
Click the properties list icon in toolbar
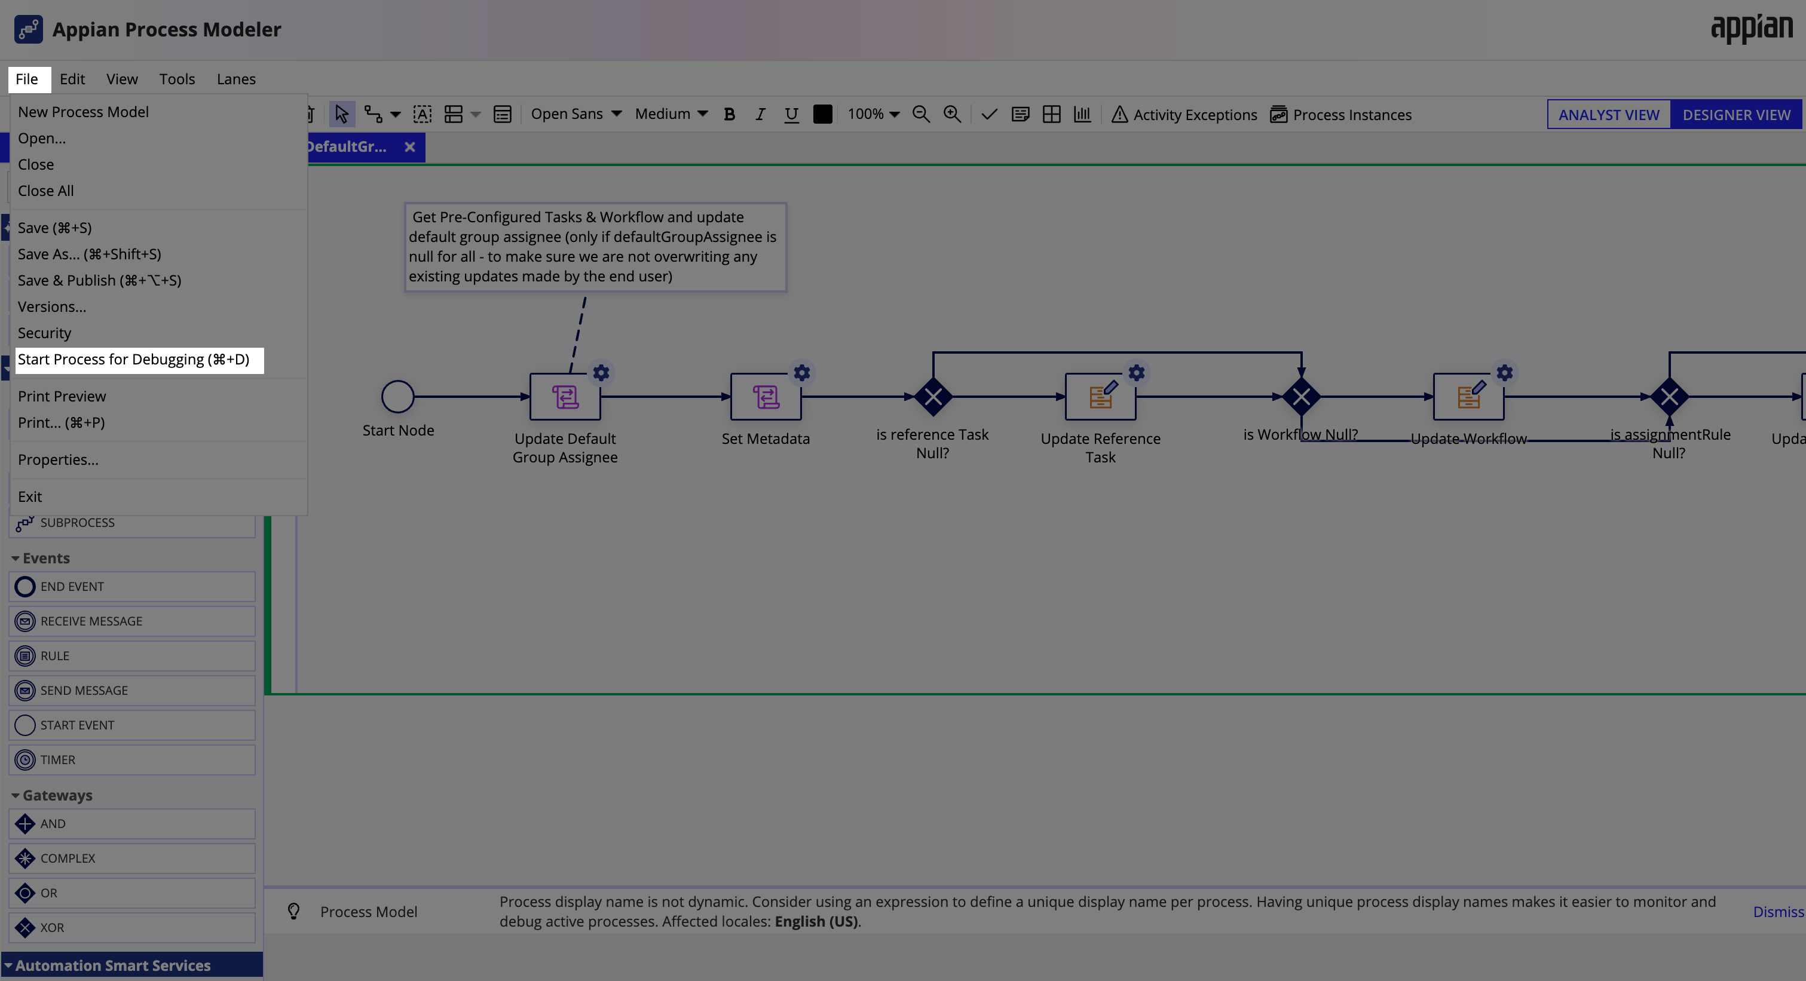tap(503, 114)
